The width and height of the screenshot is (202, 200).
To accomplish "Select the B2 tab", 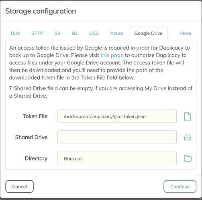I will pos(75,33).
